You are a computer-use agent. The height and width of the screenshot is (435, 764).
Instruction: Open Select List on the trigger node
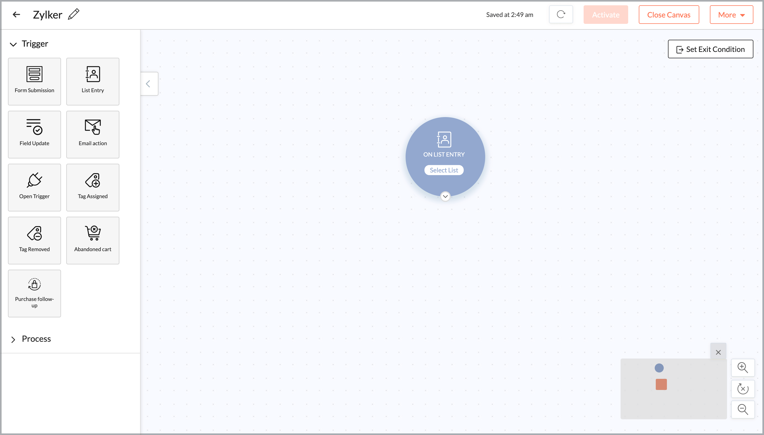[443, 170]
